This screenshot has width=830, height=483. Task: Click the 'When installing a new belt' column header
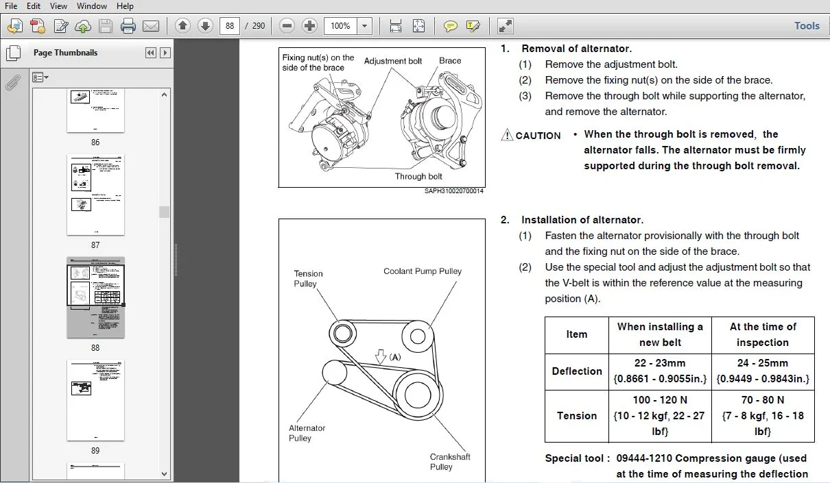pyautogui.click(x=660, y=334)
